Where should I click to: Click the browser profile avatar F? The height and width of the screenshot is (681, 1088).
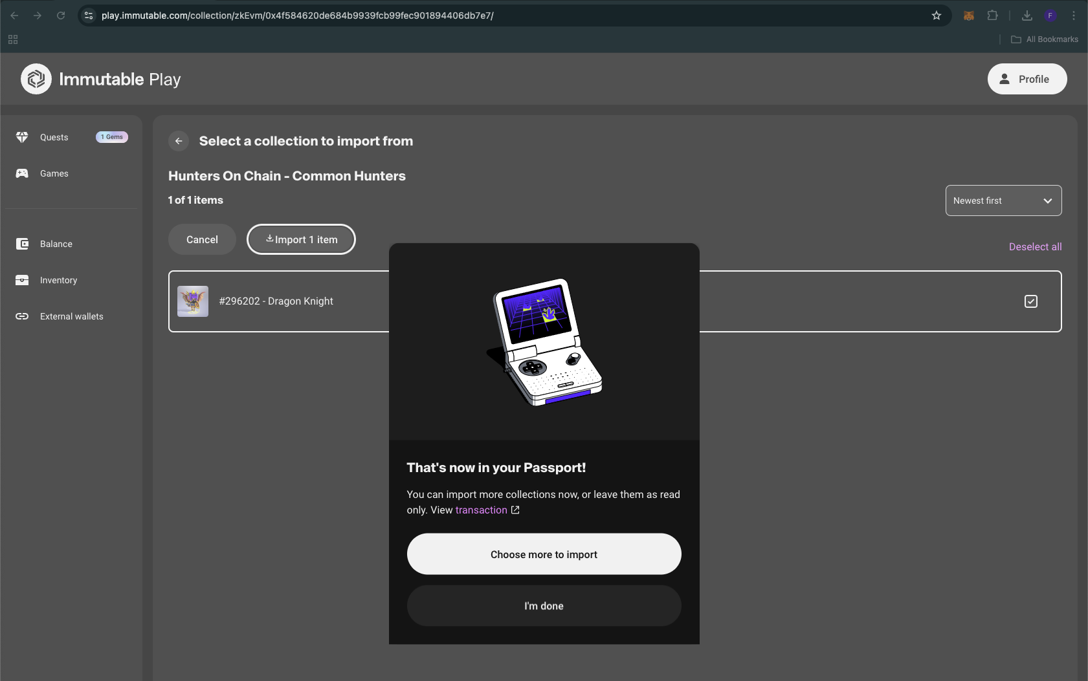(x=1050, y=16)
